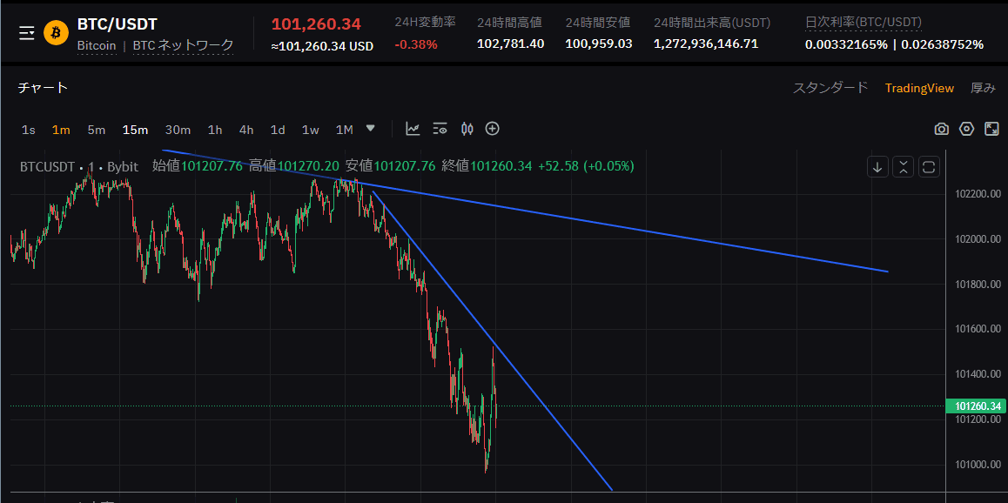
Task: Click the circled plus icon in the toolbar
Action: (x=493, y=129)
